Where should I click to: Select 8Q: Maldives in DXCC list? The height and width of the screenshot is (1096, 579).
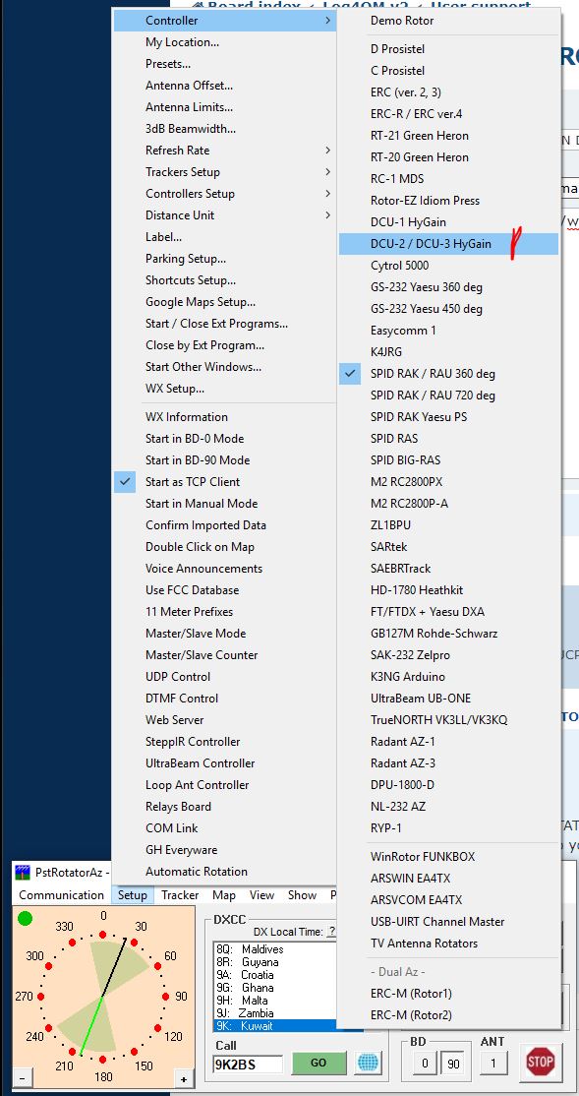click(x=274, y=949)
